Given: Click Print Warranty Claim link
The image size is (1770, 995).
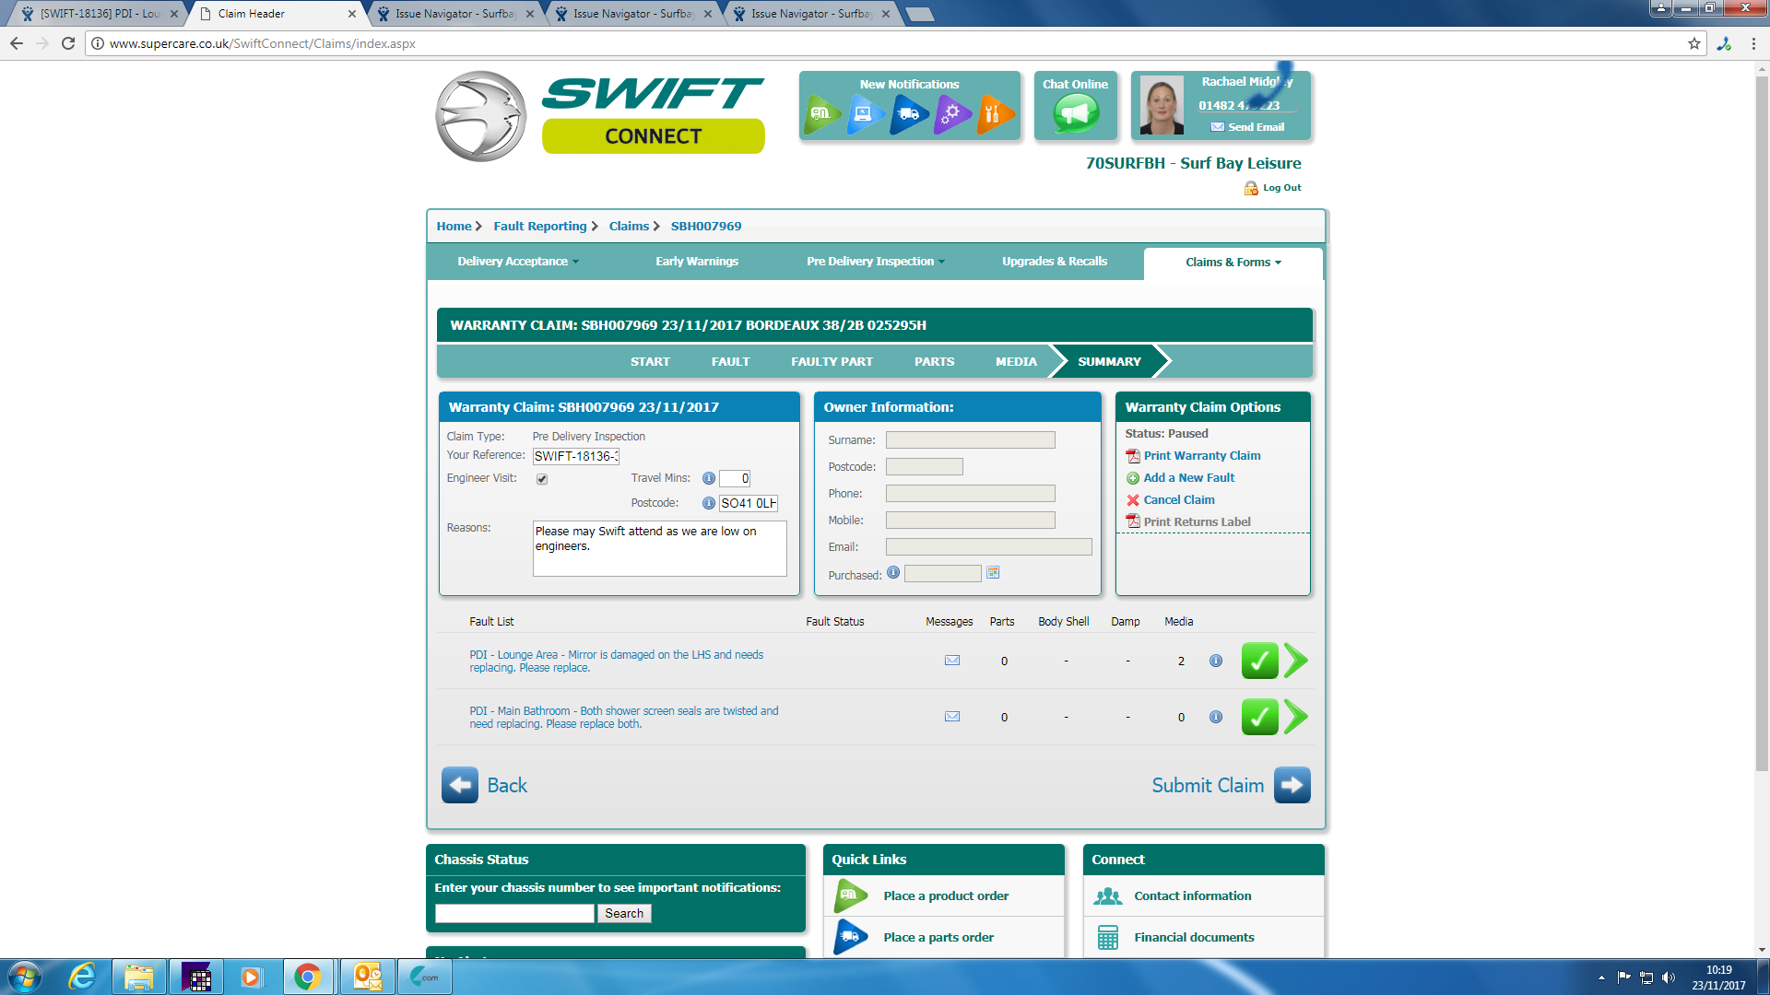Looking at the screenshot, I should (1201, 456).
